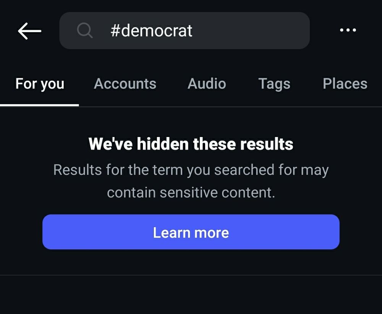Viewport: 382px width, 314px height.
Task: Tap Learn more about hidden results
Action: click(x=191, y=232)
